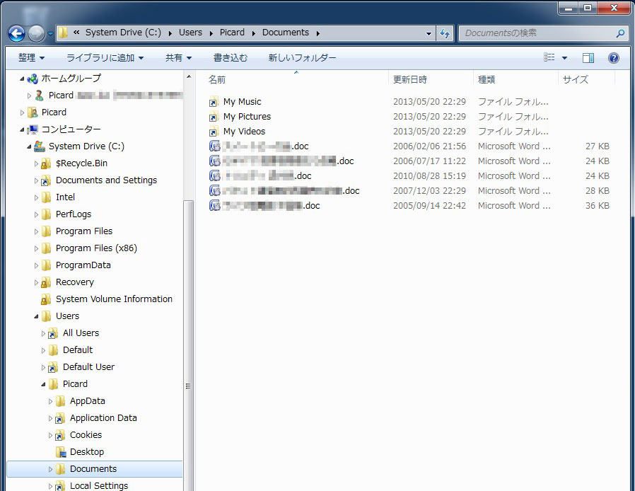Select the 36 KB Word document icon
Image resolution: width=635 pixels, height=491 pixels.
click(x=215, y=205)
